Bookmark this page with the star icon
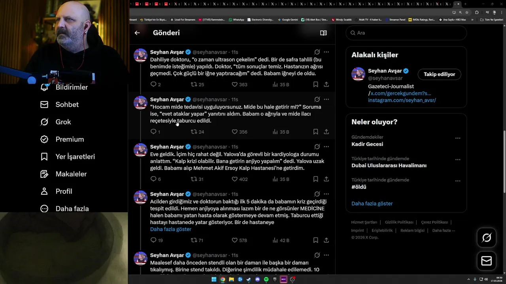Viewport: 506px width, 284px height. coord(467,12)
